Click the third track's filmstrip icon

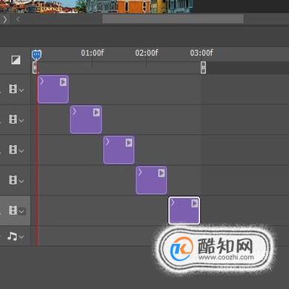coord(13,150)
